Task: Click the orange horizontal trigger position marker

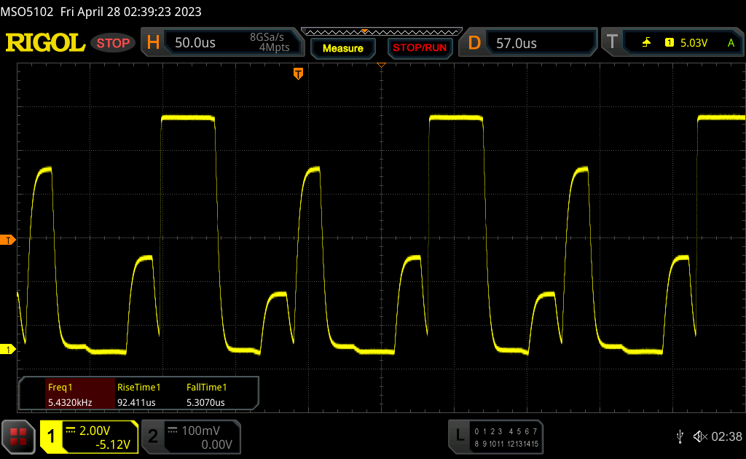Action: (x=298, y=74)
